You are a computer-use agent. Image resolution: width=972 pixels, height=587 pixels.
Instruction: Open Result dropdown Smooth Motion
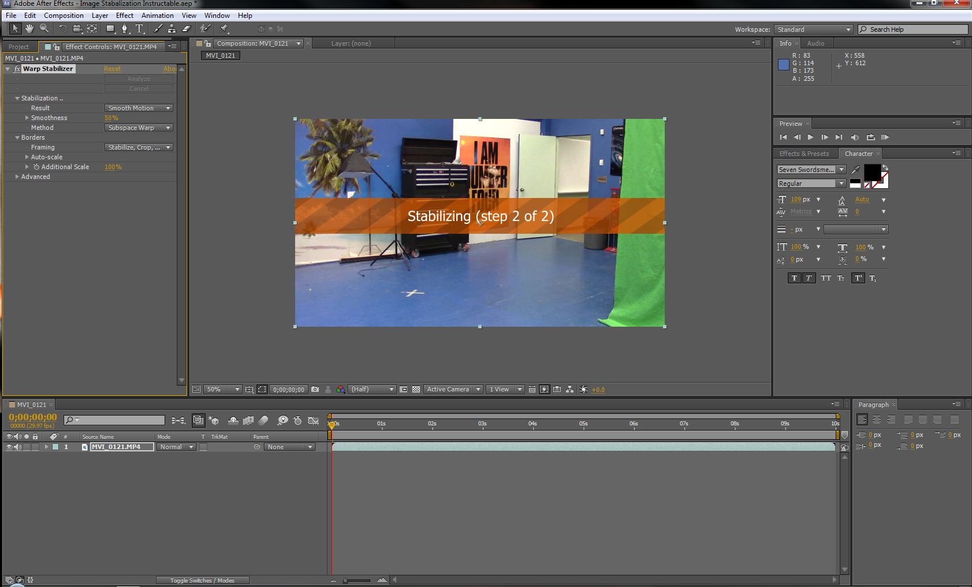pyautogui.click(x=139, y=108)
